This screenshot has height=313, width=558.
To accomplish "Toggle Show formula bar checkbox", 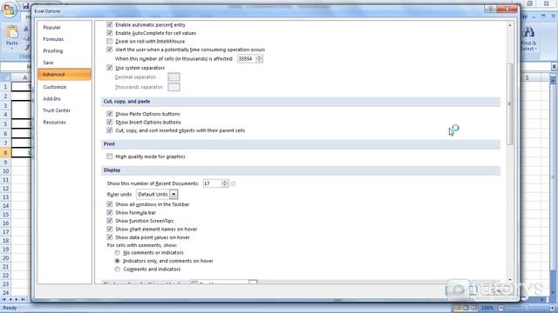I will [x=110, y=212].
